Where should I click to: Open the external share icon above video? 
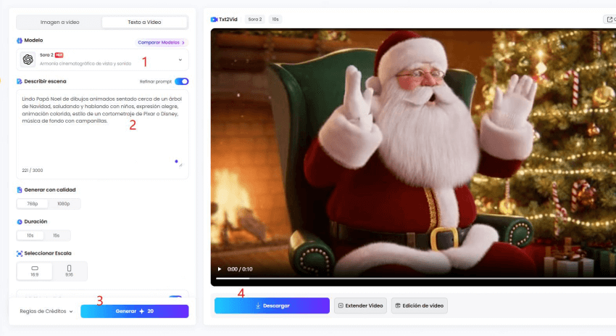tap(609, 20)
